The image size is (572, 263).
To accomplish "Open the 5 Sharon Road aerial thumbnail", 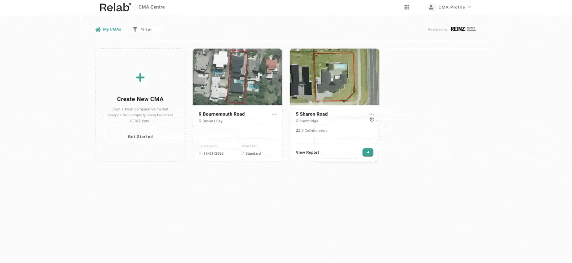I will pyautogui.click(x=334, y=77).
